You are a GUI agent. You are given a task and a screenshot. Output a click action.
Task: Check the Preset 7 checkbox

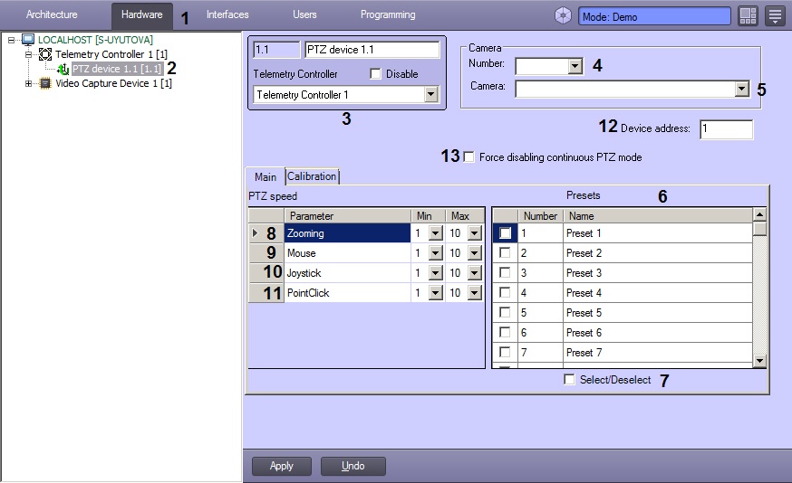(505, 352)
